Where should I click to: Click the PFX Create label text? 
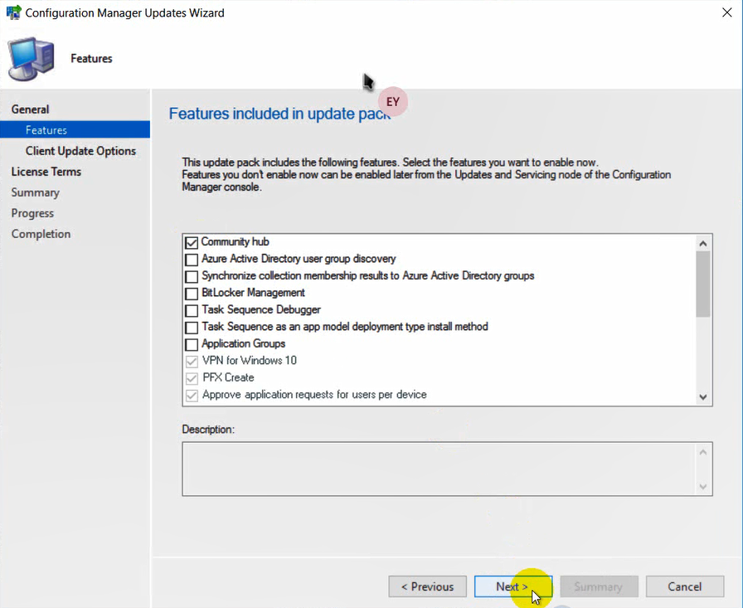click(228, 377)
